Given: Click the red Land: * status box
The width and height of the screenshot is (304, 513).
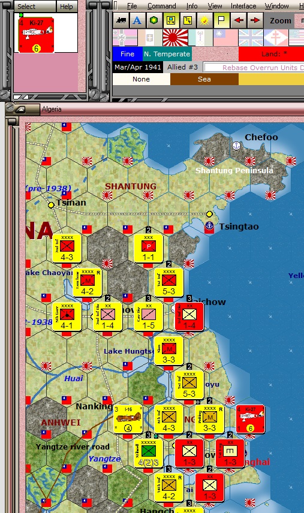Looking at the screenshot, I should (x=271, y=54).
